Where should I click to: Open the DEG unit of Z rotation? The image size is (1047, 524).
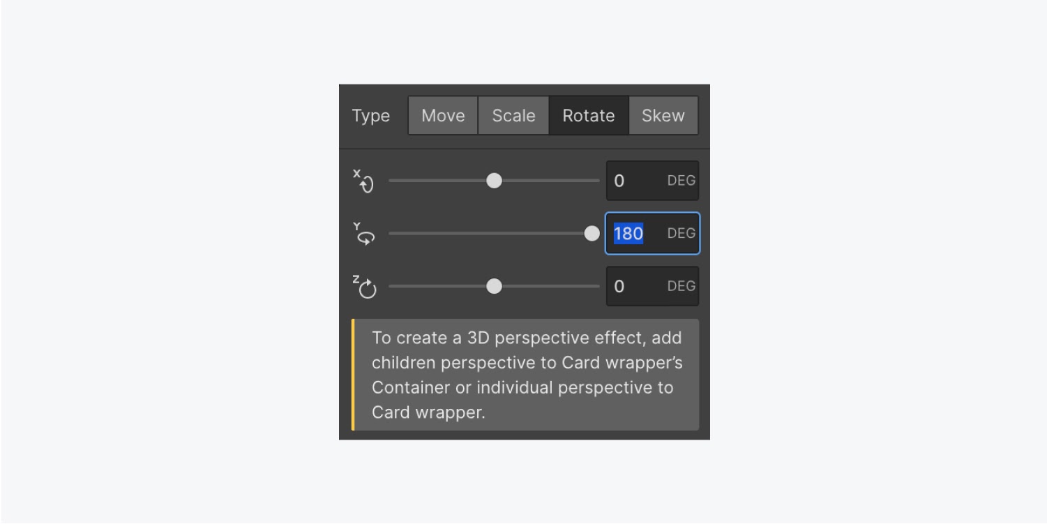681,286
